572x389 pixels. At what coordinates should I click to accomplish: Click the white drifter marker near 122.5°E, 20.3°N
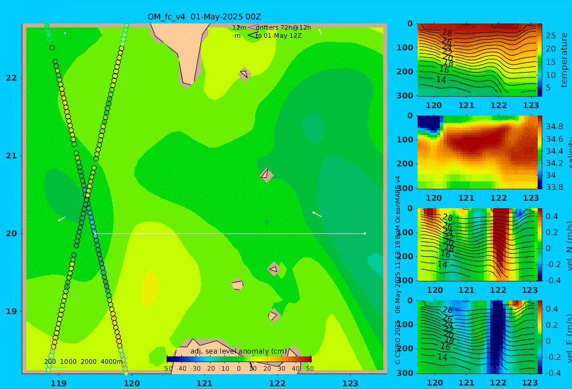[x=317, y=214]
